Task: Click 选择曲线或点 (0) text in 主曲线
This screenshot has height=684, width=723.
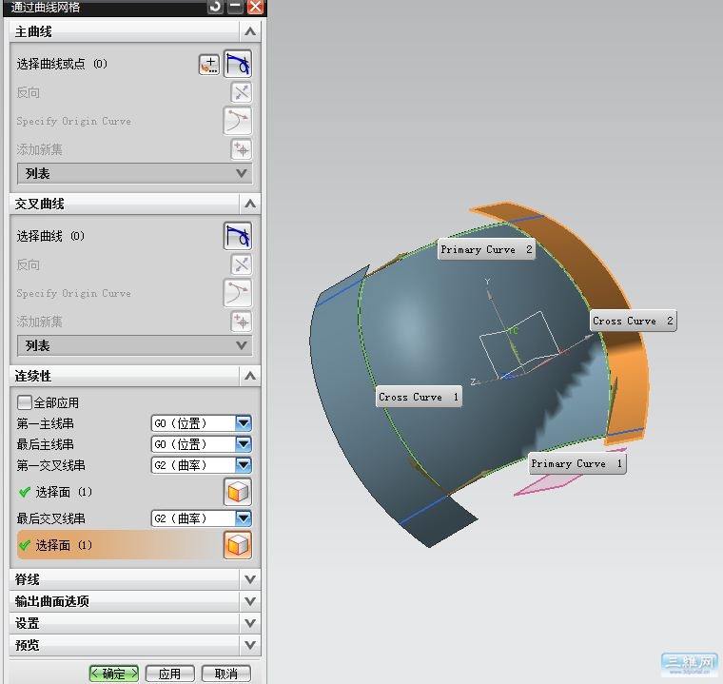Action: pyautogui.click(x=62, y=64)
